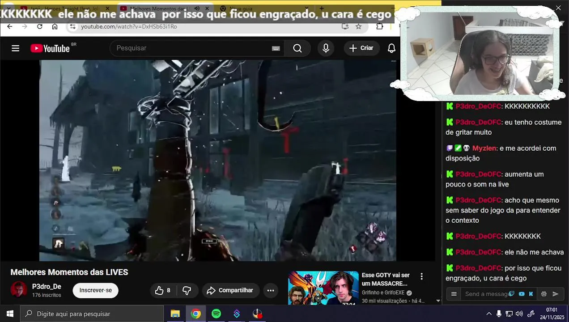
Task: Click the Myzlen username in chat
Action: coord(484,148)
